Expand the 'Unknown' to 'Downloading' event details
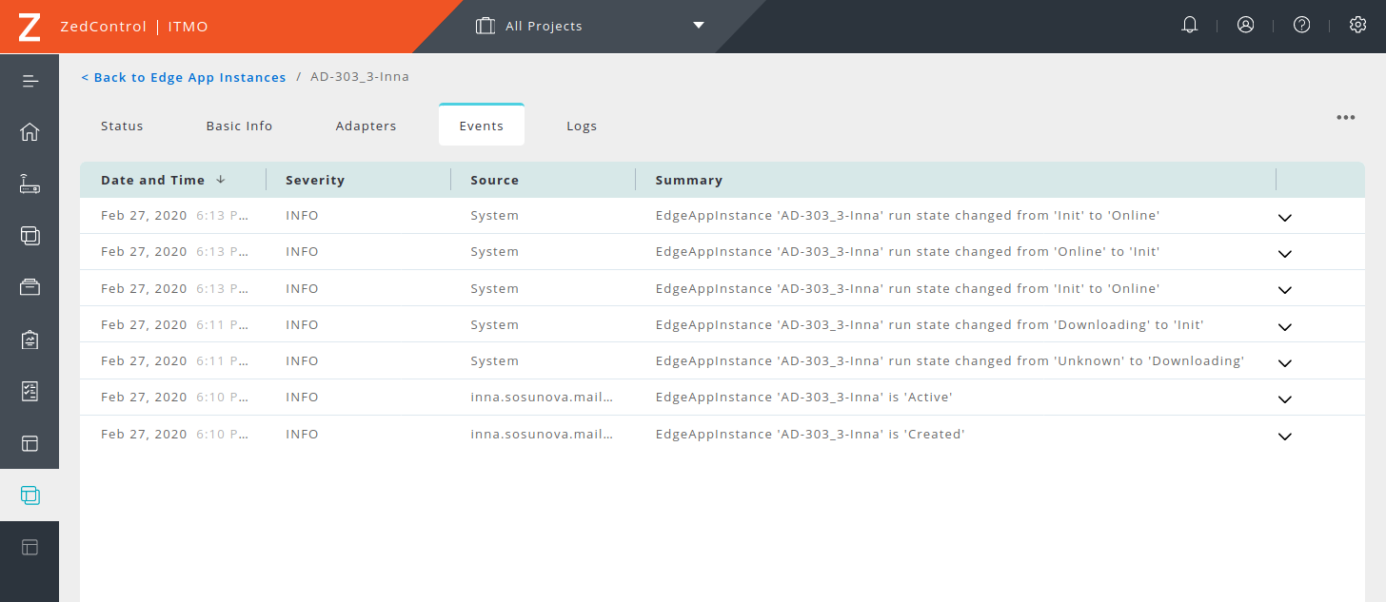The width and height of the screenshot is (1386, 602). (x=1284, y=362)
